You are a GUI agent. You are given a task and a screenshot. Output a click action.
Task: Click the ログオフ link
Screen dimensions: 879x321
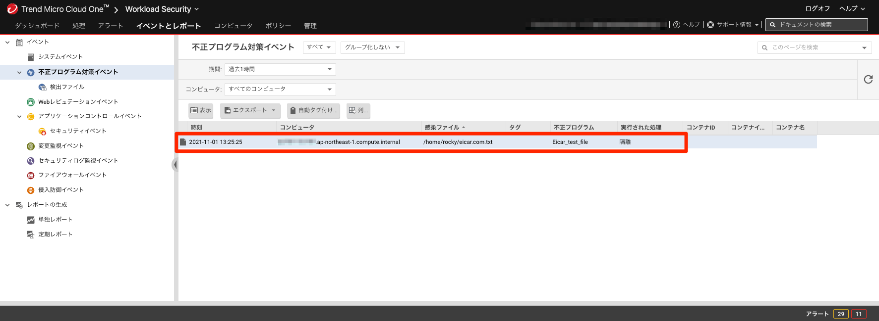(x=818, y=8)
